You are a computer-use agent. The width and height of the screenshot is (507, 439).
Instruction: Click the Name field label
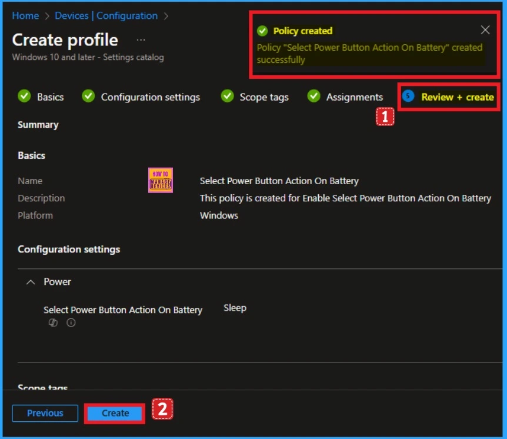[30, 181]
